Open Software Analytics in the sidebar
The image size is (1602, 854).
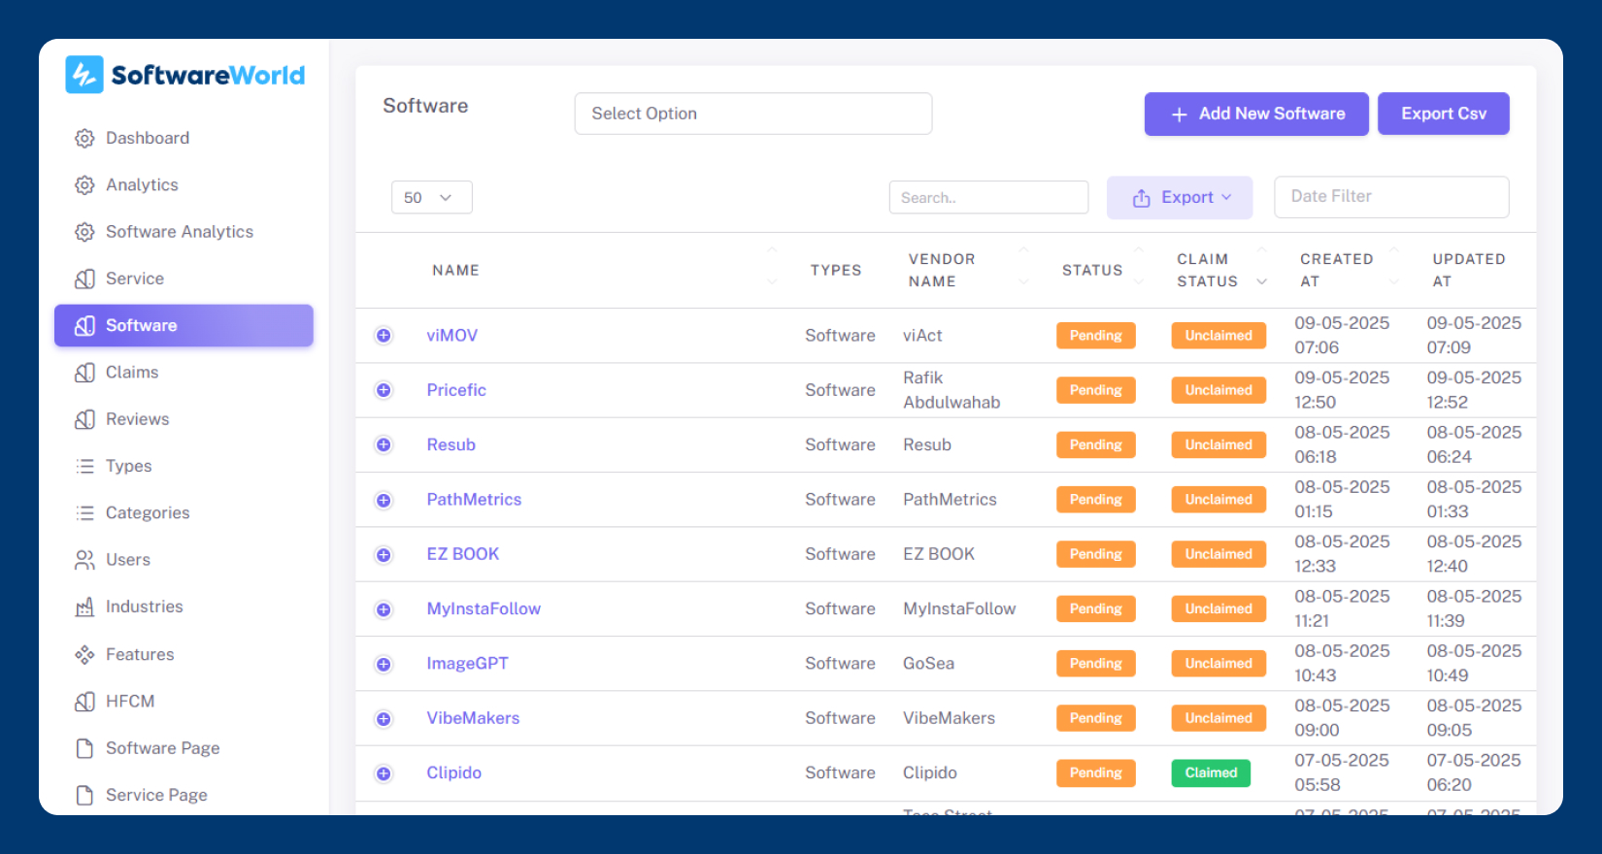pyautogui.click(x=179, y=232)
